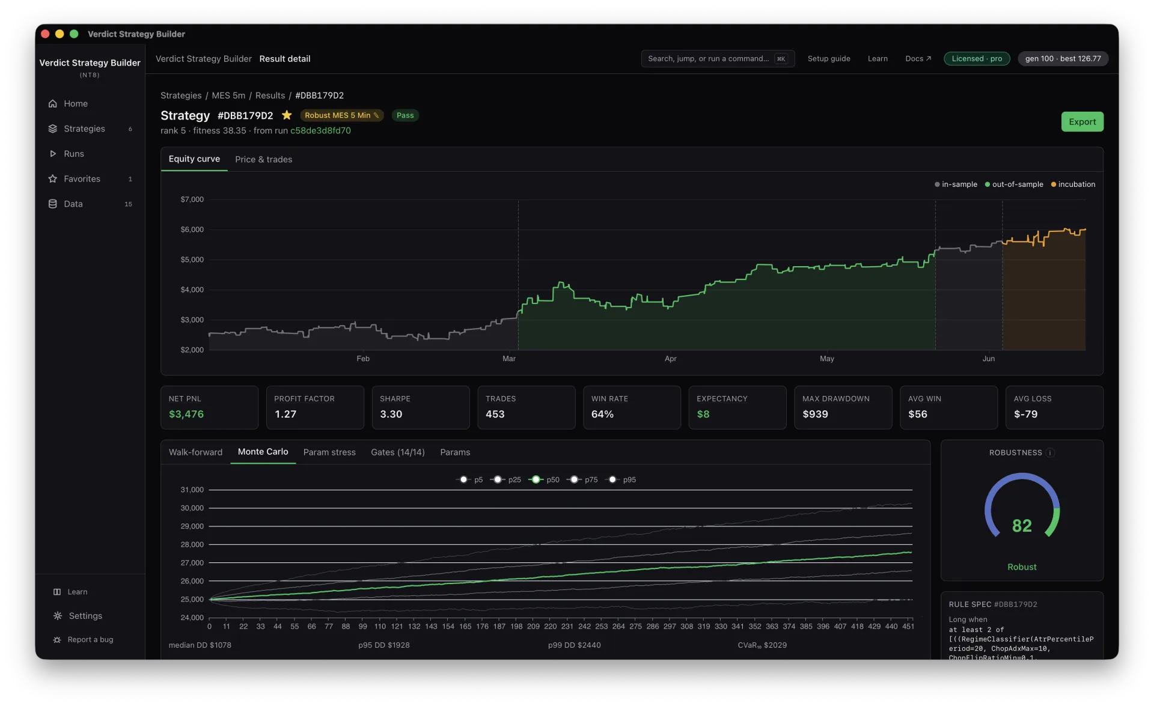Open the Param stress tab
Image resolution: width=1154 pixels, height=706 pixels.
(329, 452)
